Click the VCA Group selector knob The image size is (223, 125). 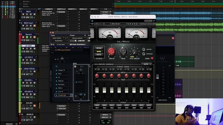pyautogui.click(x=134, y=52)
